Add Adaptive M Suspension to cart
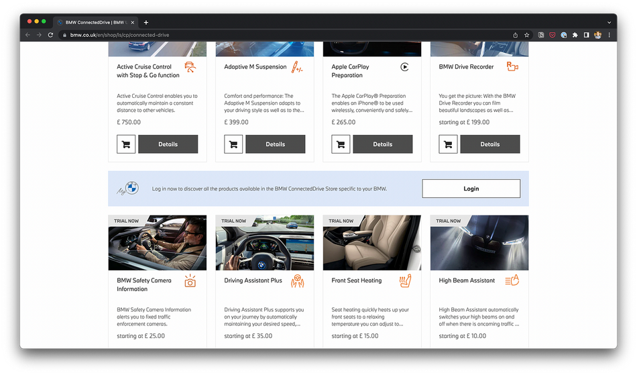Viewport: 637px width, 375px height. click(233, 144)
